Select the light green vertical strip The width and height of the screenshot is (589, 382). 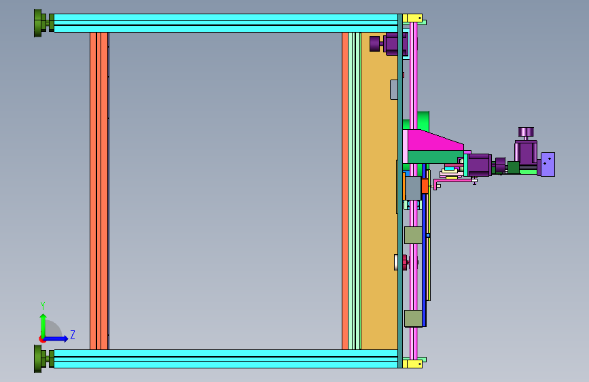[354, 191]
